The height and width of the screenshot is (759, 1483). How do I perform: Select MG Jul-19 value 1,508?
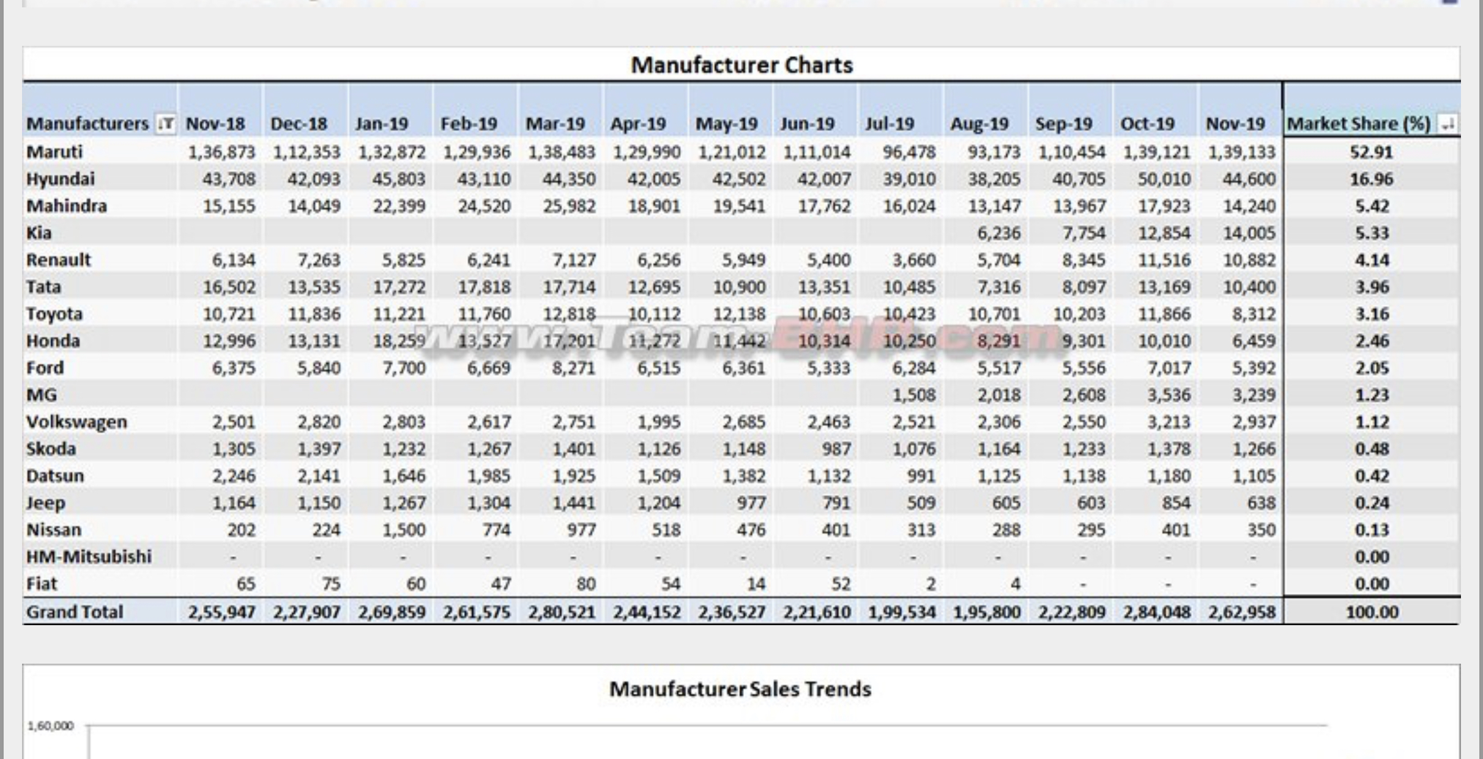click(913, 395)
